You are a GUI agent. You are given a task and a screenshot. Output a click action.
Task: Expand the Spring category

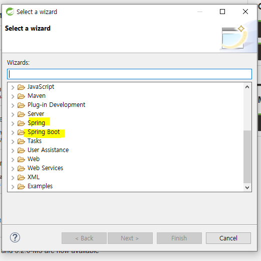(x=13, y=123)
